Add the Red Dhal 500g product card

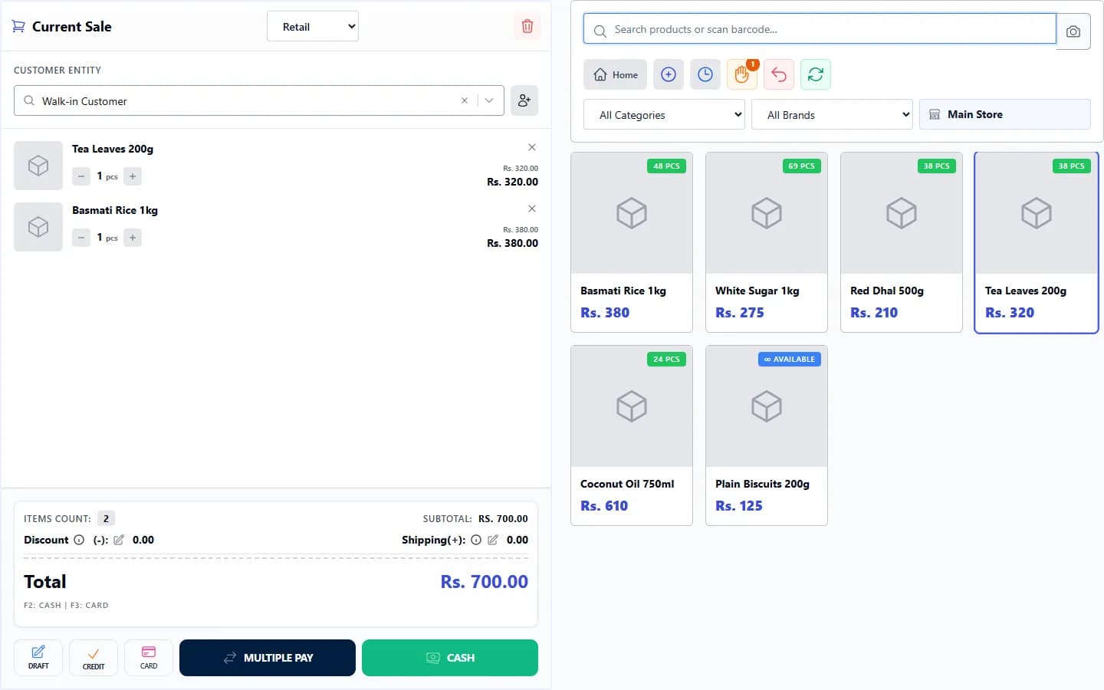[x=902, y=242]
